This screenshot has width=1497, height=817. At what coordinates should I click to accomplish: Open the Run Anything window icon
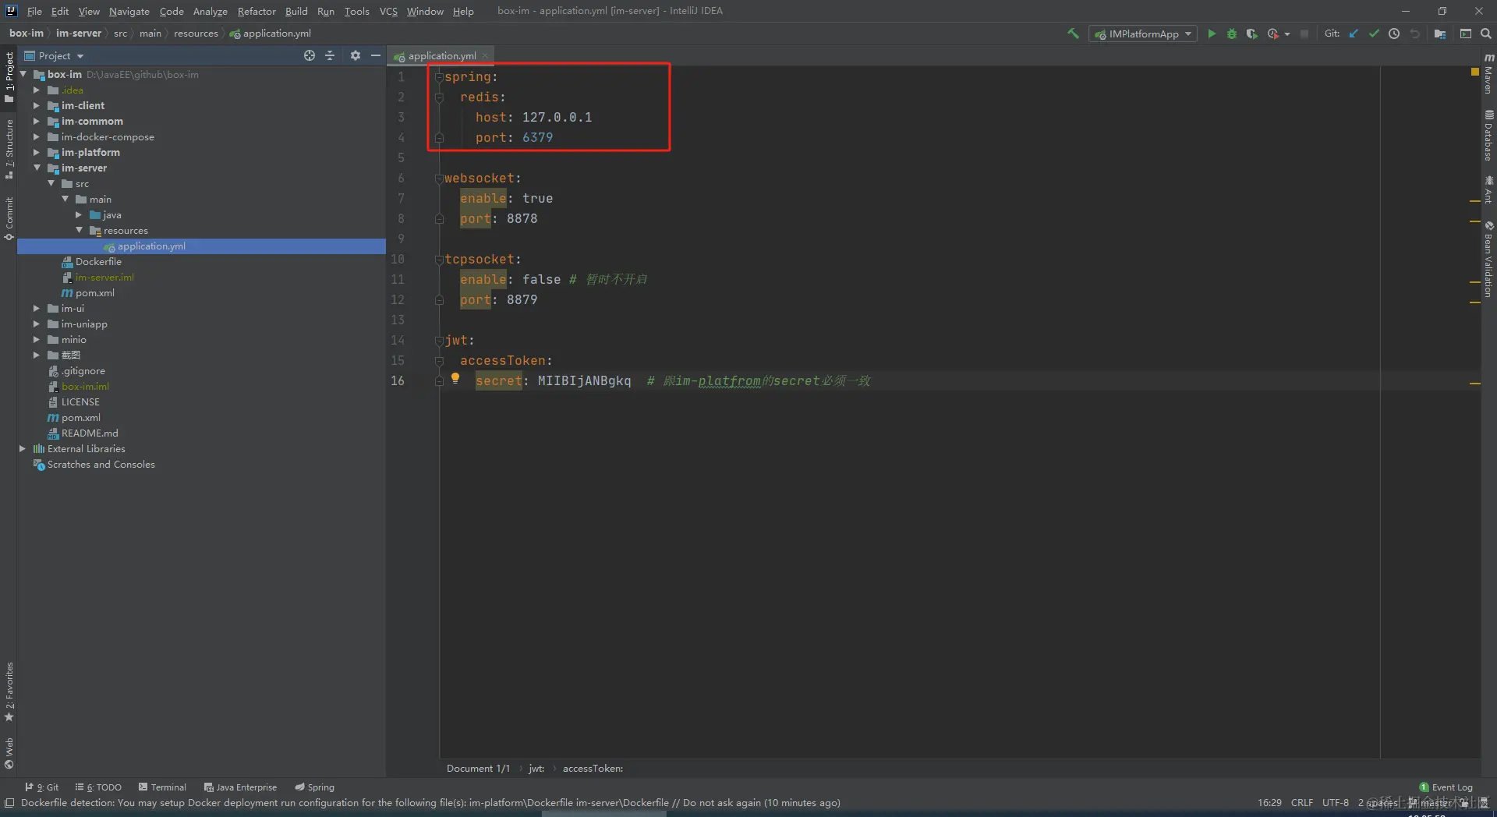[x=1466, y=34]
